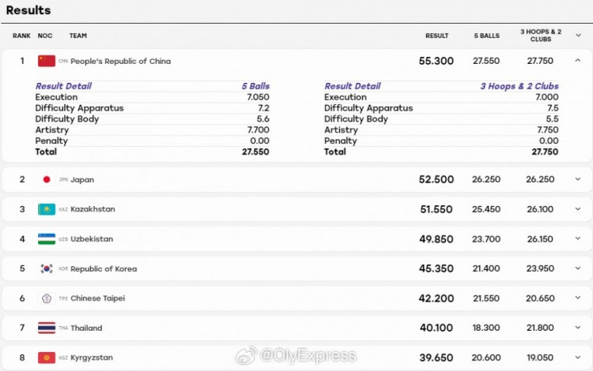Viewport: 593px width, 371px height.
Task: Toggle all rows via header chevron
Action: point(578,36)
